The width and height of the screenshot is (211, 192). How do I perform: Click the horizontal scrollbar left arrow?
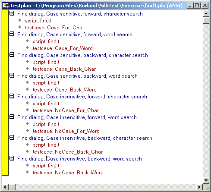tap(5, 187)
